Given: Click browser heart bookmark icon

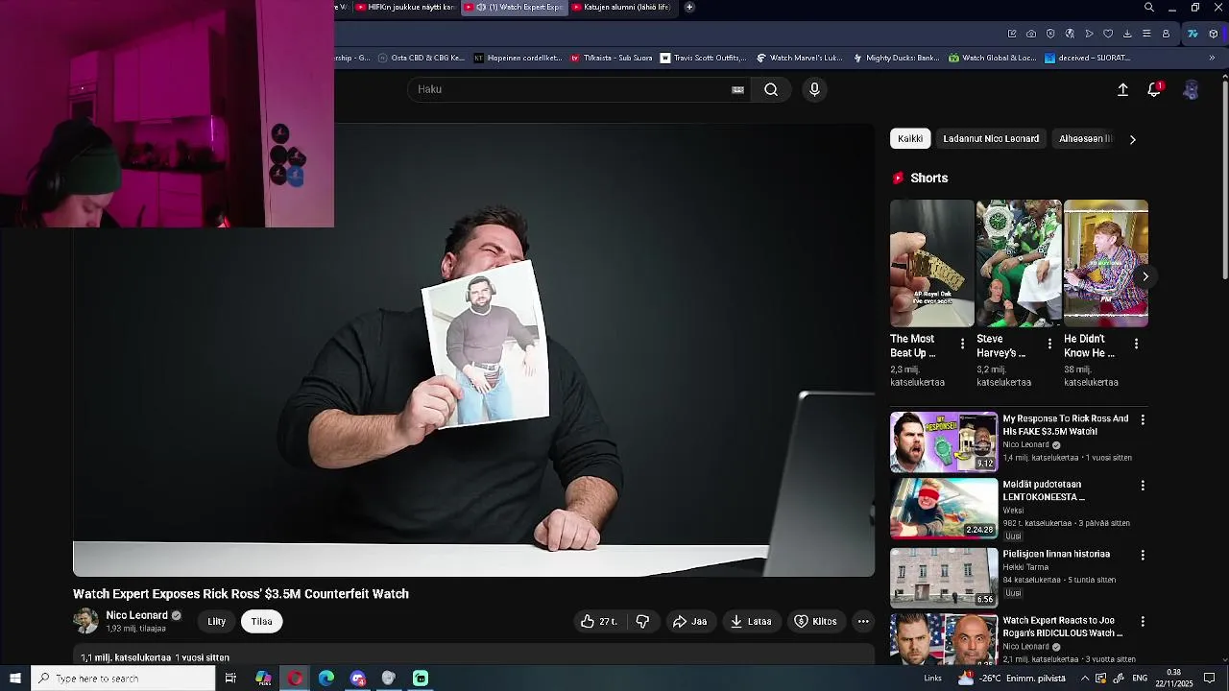Looking at the screenshot, I should pos(1108,34).
